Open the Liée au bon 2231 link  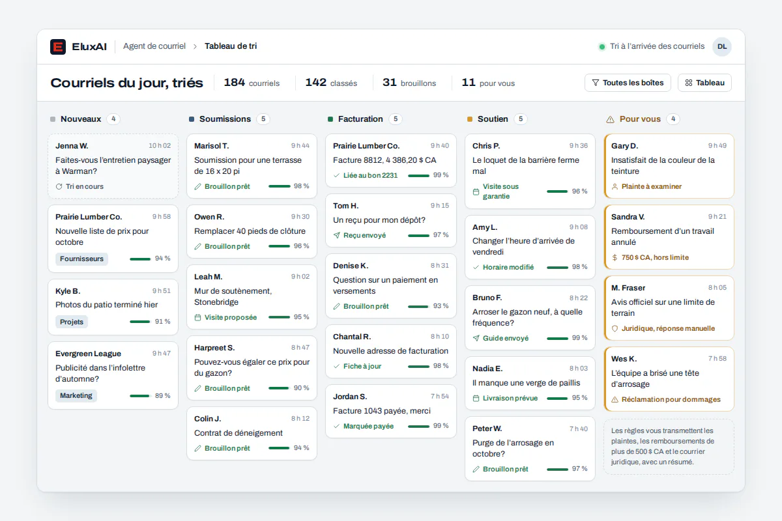(x=370, y=175)
